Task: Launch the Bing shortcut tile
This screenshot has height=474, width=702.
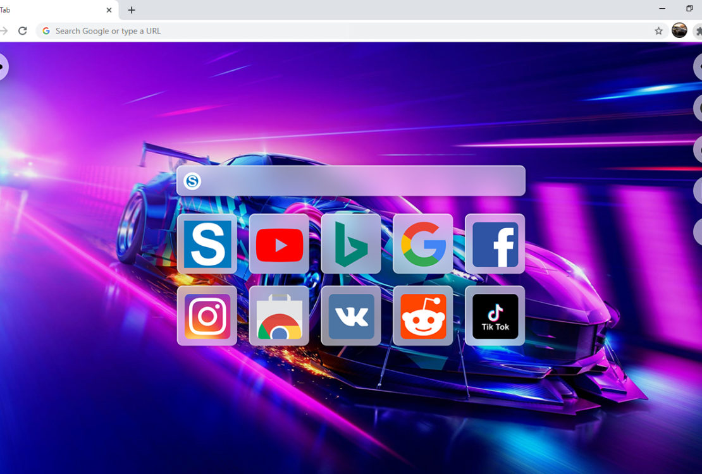Action: 351,243
